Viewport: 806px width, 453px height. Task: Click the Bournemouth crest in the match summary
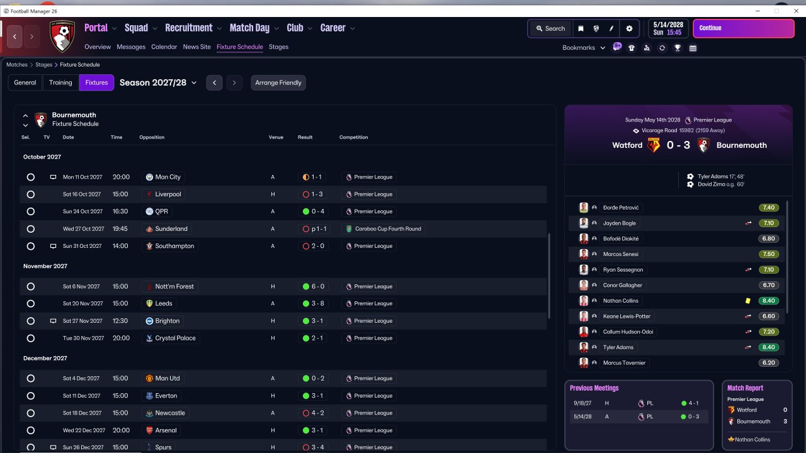pos(703,145)
